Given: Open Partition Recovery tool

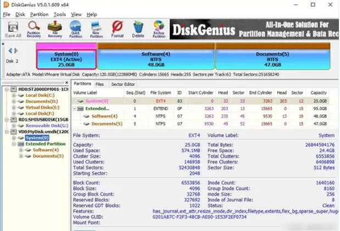Looking at the screenshot, I should [x=34, y=29].
